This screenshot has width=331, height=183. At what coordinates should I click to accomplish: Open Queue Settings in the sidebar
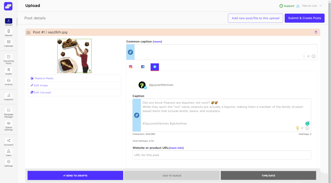(x=8, y=125)
